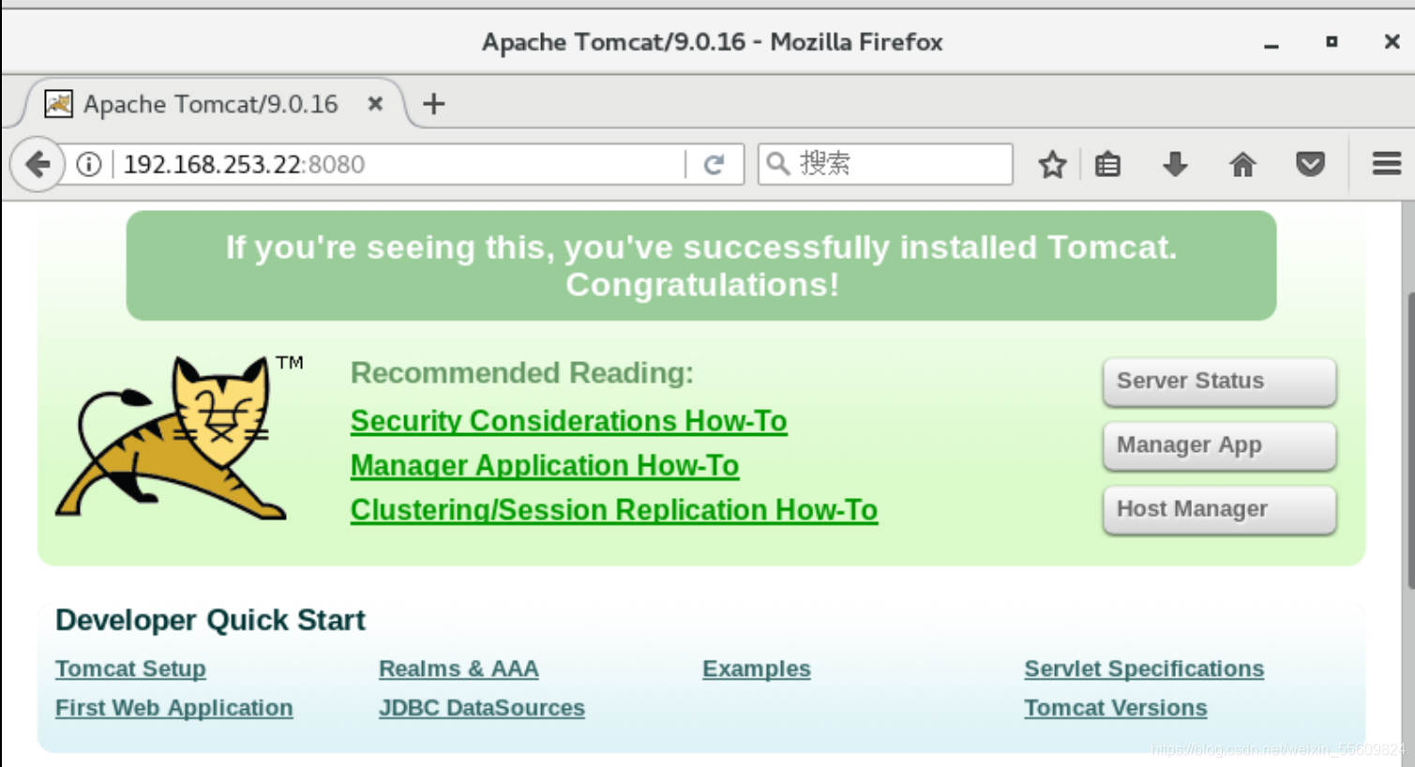The image size is (1415, 767).
Task: Open the Servlet Specifications link
Action: [x=1144, y=669]
